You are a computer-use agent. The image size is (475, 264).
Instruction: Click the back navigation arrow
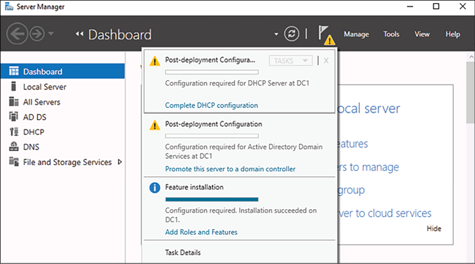pyautogui.click(x=17, y=34)
